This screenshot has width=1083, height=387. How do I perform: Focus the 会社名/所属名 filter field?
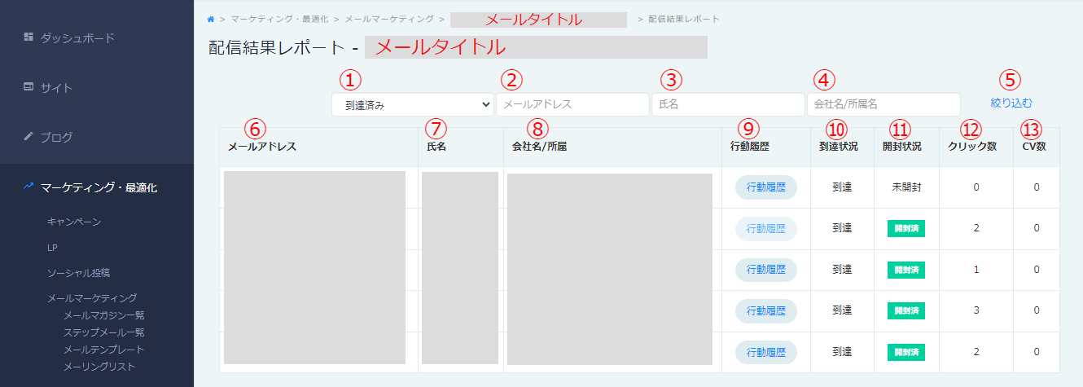pos(883,104)
